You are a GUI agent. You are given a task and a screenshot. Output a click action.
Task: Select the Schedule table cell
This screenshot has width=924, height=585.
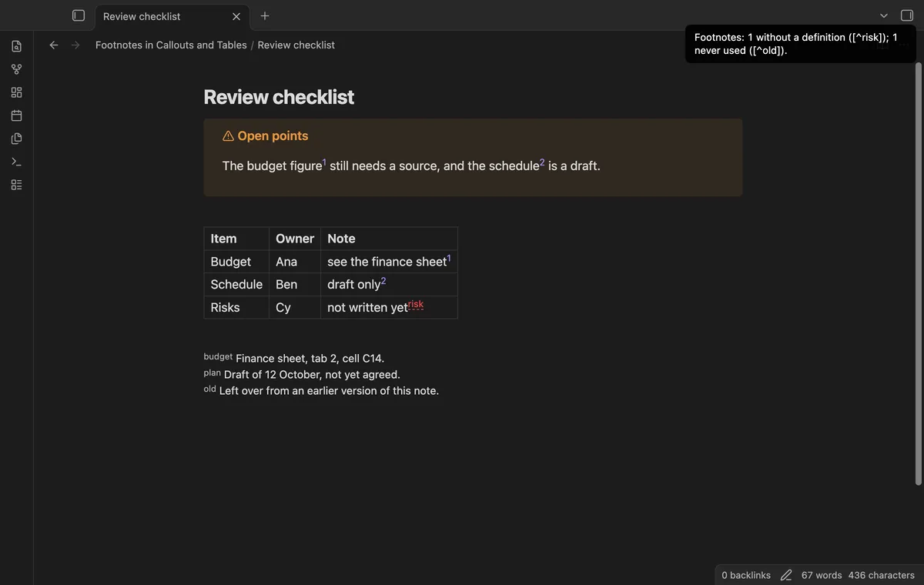click(x=236, y=284)
